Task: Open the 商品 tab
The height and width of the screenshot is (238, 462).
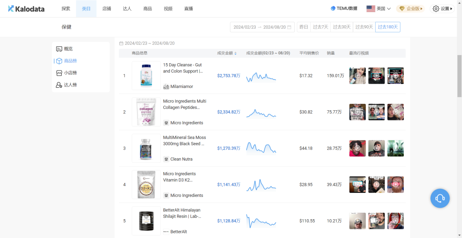Action: pyautogui.click(x=148, y=9)
